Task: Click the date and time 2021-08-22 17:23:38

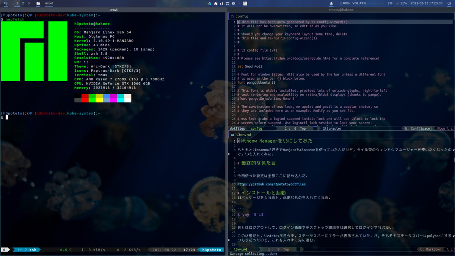Action: (x=426, y=3)
